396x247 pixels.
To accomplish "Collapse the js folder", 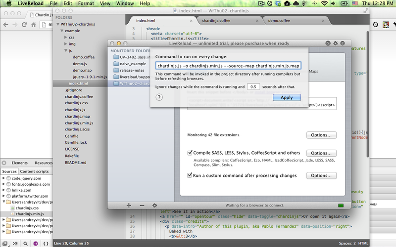I will pyautogui.click(x=66, y=50).
